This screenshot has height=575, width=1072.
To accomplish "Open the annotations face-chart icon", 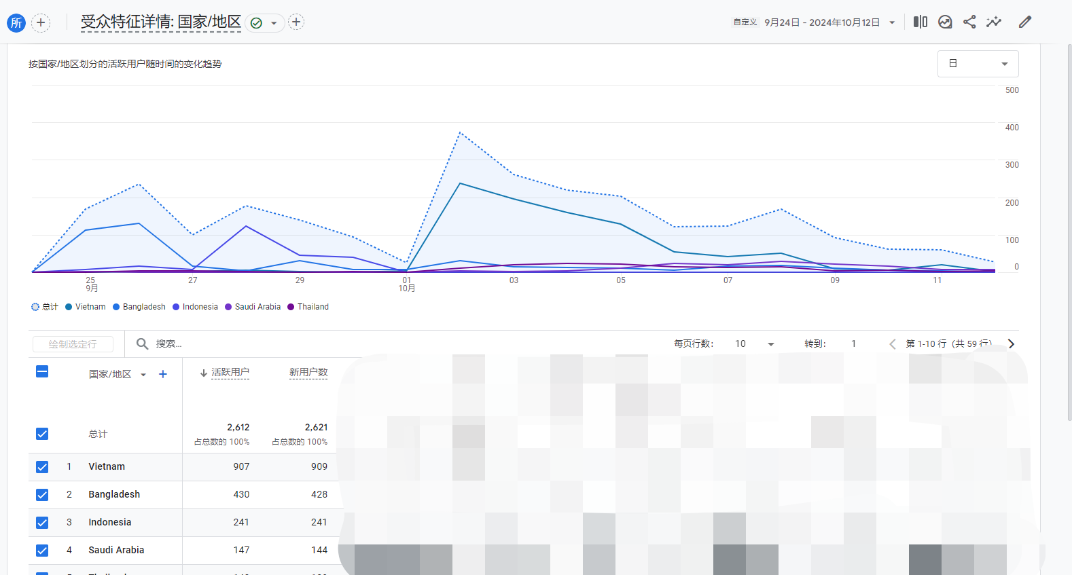I will 945,22.
